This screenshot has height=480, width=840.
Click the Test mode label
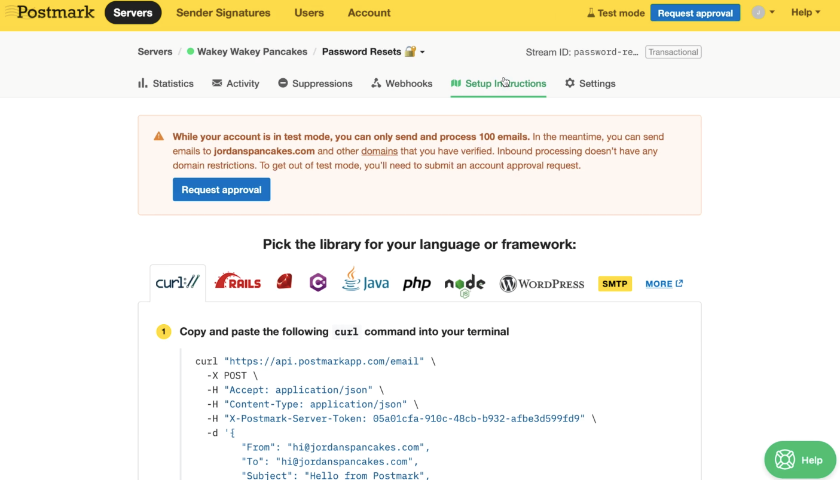[621, 13]
